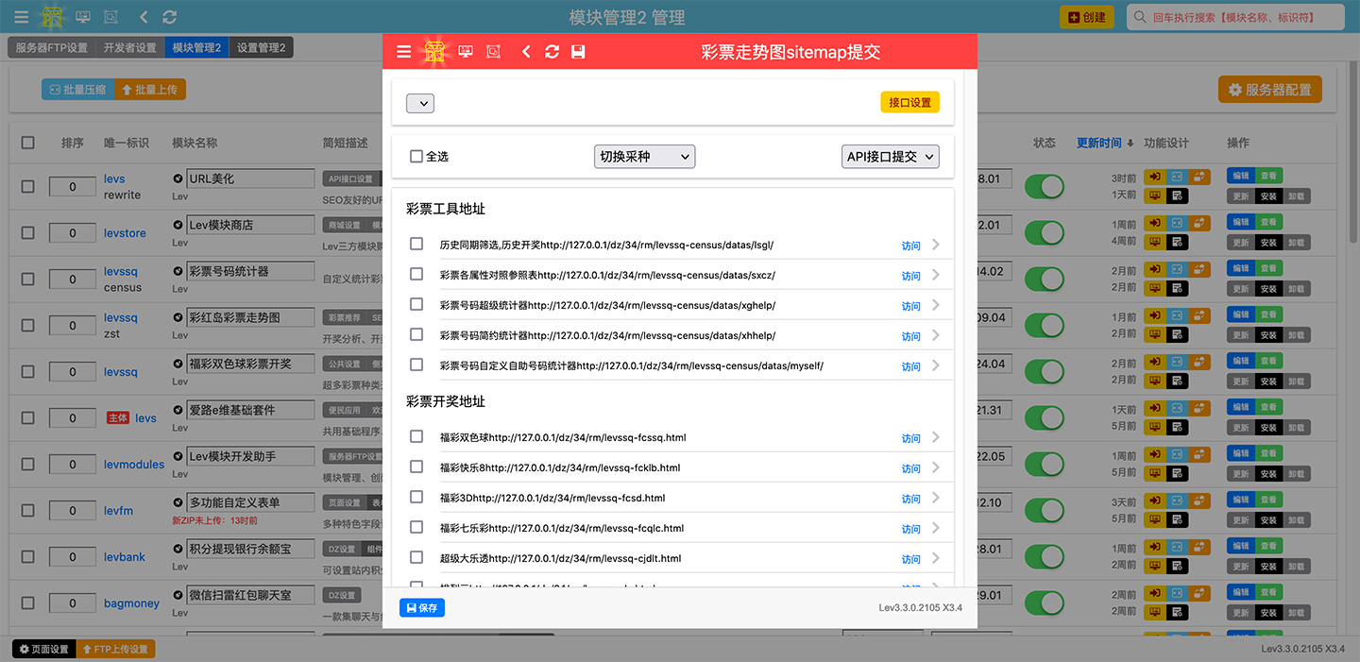Expand the API接口提交 dropdown

[890, 157]
